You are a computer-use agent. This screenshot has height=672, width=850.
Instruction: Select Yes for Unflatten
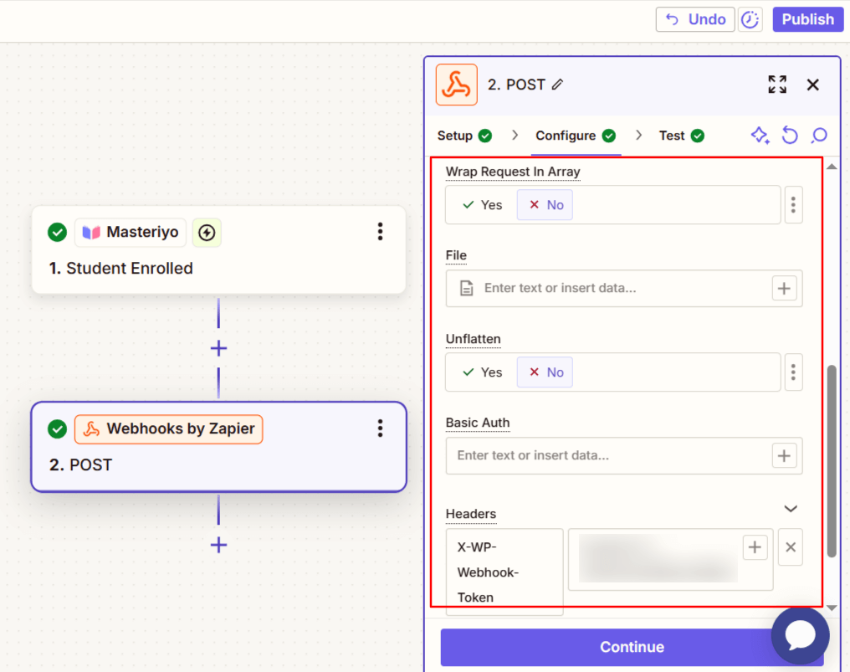coord(483,372)
